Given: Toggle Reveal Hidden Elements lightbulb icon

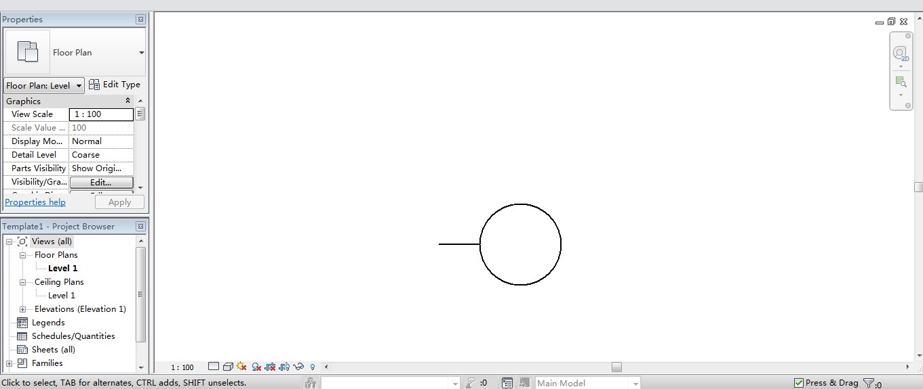Looking at the screenshot, I should [x=313, y=367].
